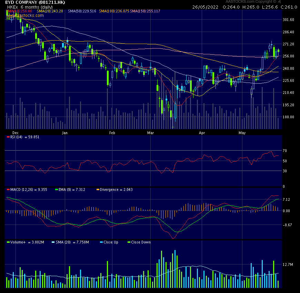Click the 286.40 price axis label

pyautogui.click(x=288, y=32)
